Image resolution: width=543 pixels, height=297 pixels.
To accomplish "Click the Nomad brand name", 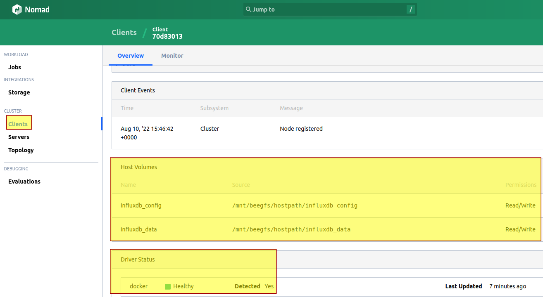I will tap(37, 9).
